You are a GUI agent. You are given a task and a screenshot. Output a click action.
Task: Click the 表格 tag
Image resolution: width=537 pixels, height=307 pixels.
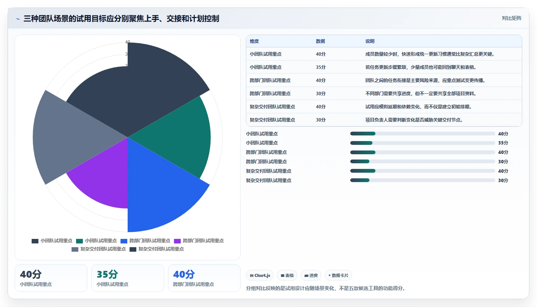287,275
